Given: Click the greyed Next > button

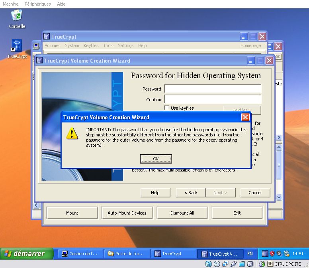Looking at the screenshot, I should 220,192.
